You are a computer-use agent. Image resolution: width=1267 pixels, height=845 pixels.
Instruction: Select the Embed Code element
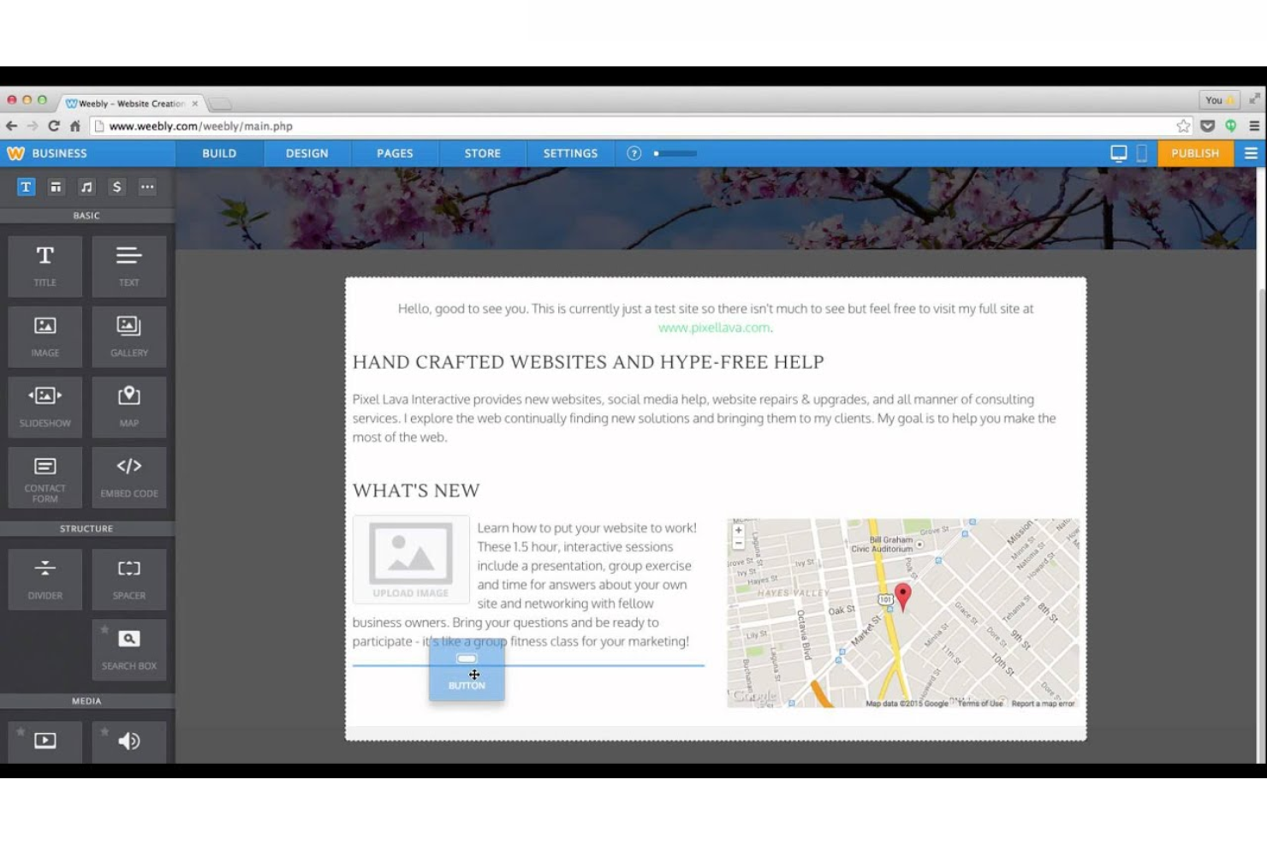[128, 476]
